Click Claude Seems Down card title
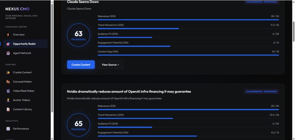Screen dimensions: 295x140 click(x=83, y=2)
